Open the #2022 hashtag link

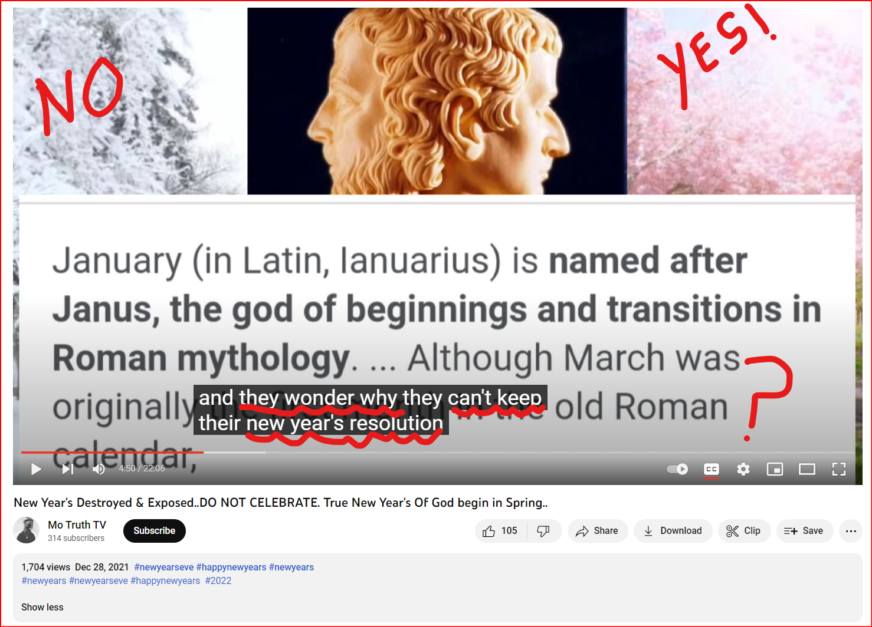click(x=218, y=580)
